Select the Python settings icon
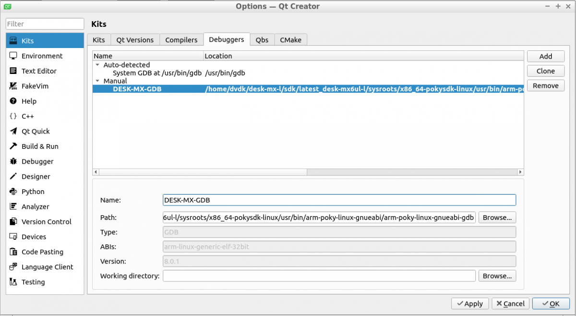The width and height of the screenshot is (576, 316). click(x=13, y=192)
